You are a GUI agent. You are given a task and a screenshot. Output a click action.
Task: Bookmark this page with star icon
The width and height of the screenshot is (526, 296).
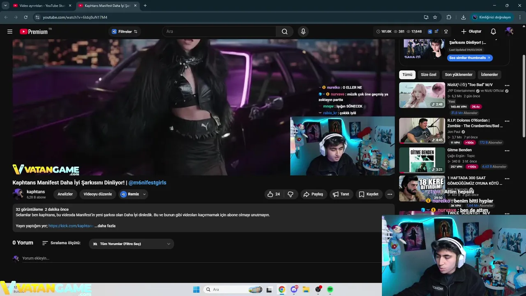(x=435, y=17)
